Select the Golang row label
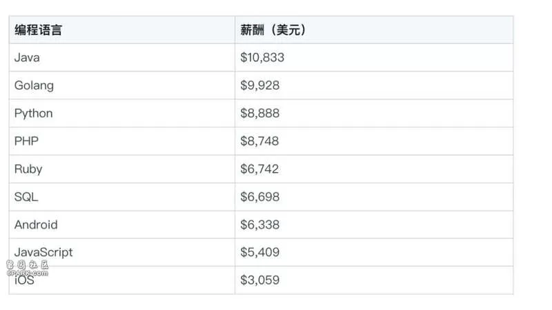 pyautogui.click(x=34, y=85)
